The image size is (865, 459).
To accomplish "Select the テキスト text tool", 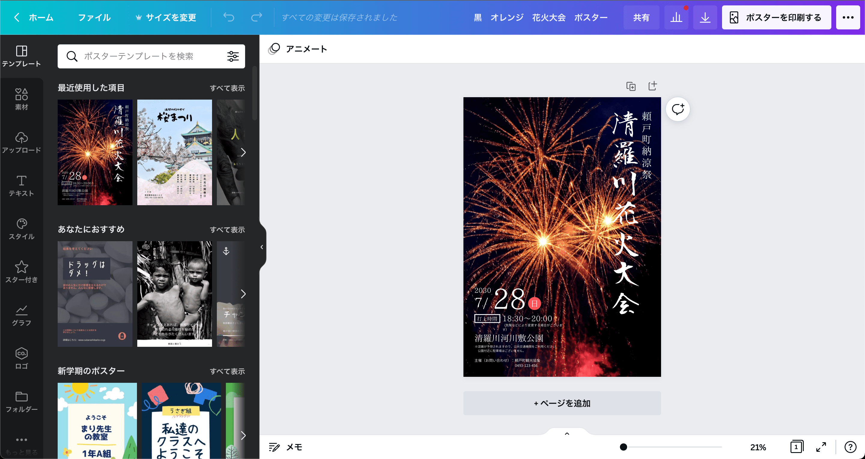I will click(22, 185).
